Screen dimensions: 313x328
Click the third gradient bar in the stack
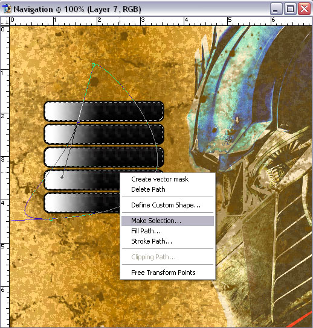pos(104,157)
